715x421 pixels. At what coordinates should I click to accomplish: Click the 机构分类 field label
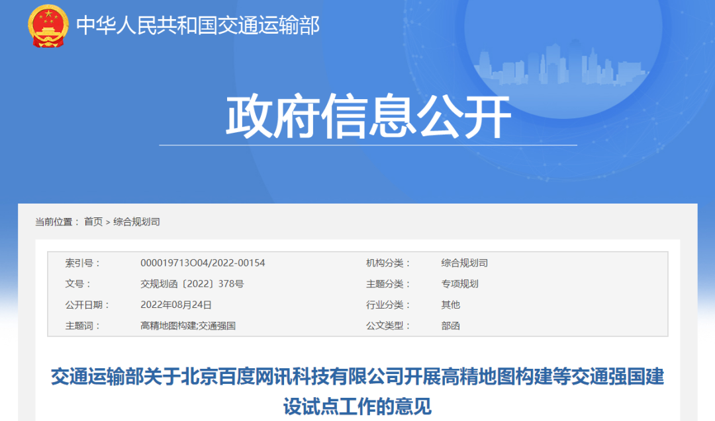coord(388,263)
